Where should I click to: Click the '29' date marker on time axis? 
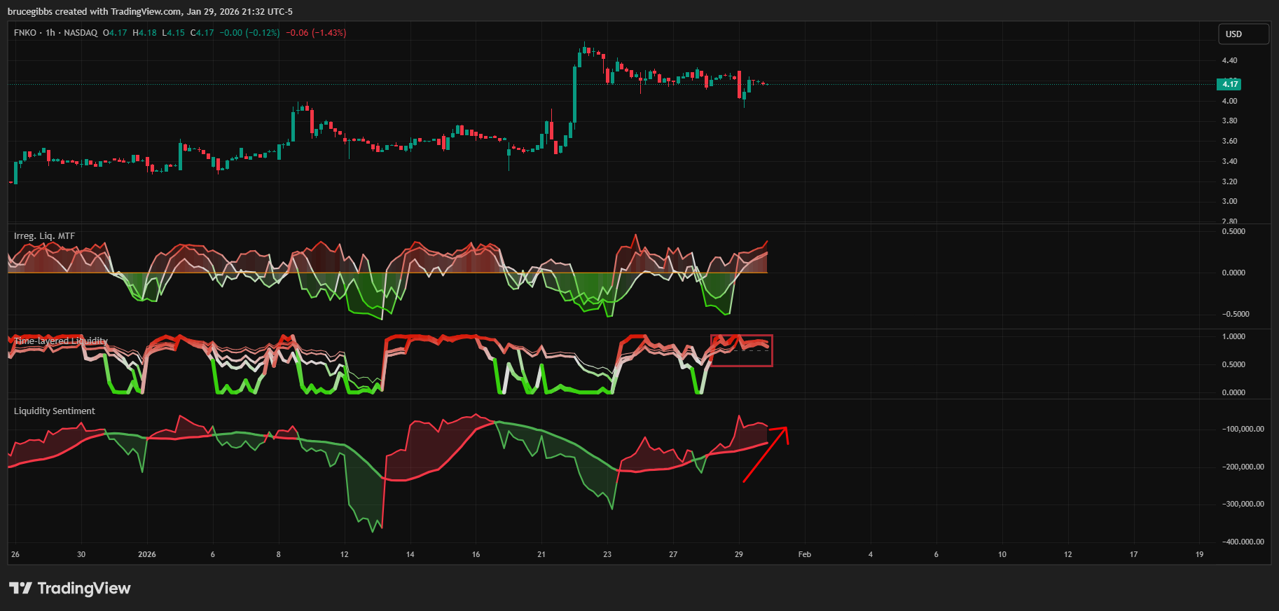tap(738, 554)
